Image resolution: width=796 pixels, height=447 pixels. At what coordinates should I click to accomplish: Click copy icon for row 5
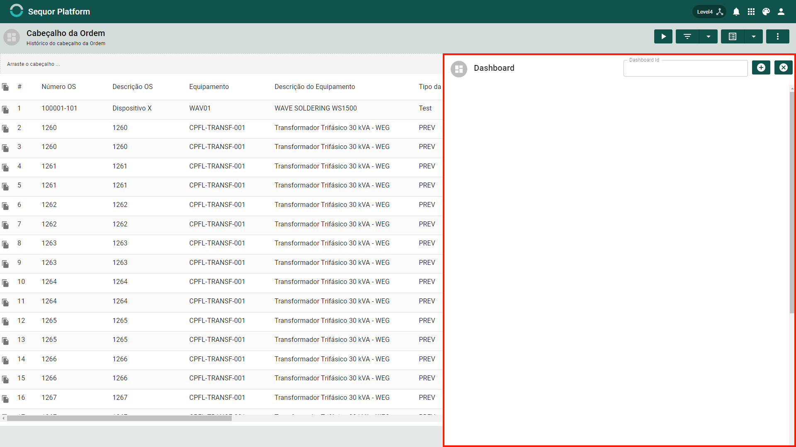pyautogui.click(x=5, y=187)
